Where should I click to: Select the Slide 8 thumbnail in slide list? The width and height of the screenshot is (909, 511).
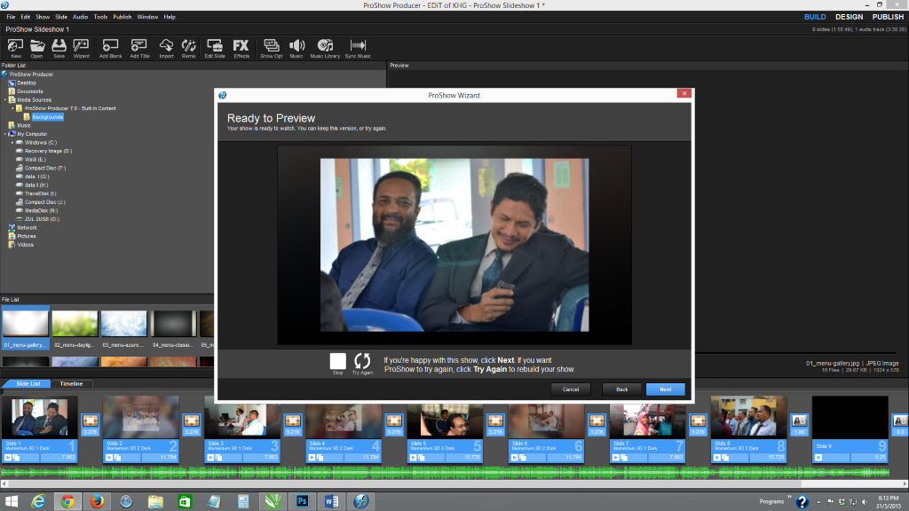pos(748,417)
